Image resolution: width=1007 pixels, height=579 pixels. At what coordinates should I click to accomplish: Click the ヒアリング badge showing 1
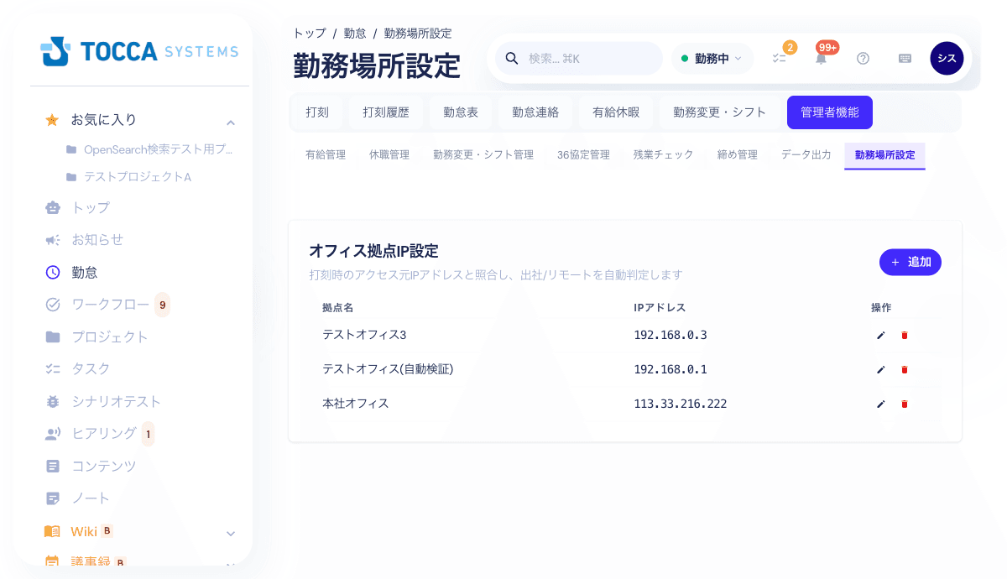click(149, 434)
